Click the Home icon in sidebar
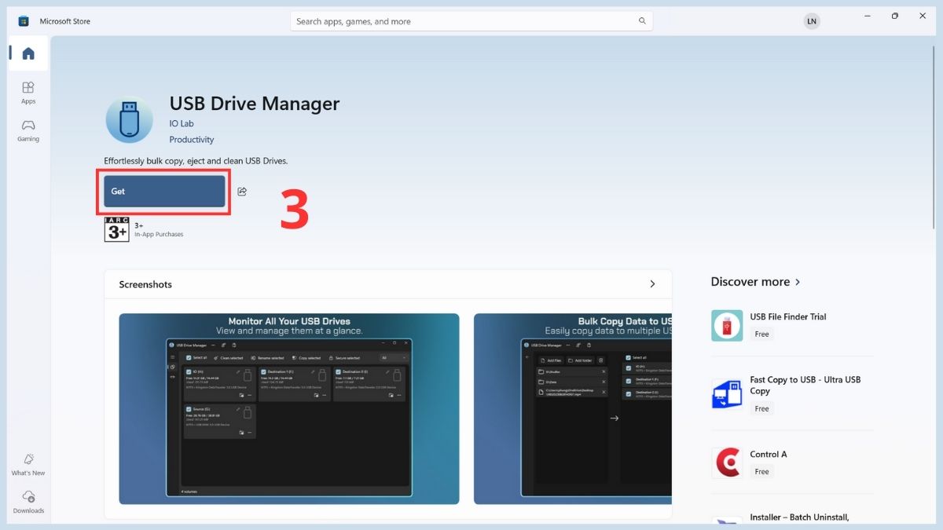 28,53
